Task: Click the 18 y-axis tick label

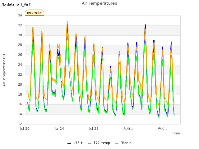Action: point(20,94)
